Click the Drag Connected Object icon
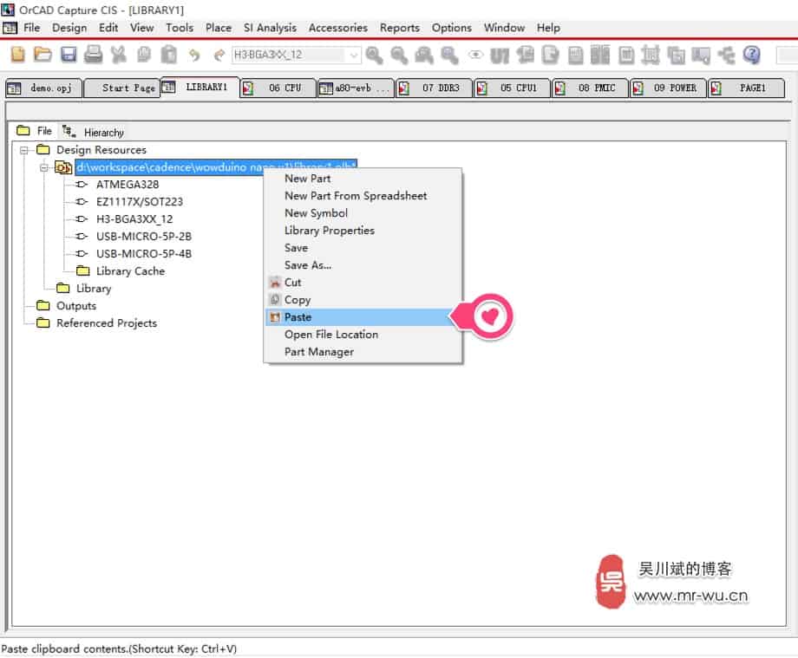The height and width of the screenshot is (658, 798). (701, 55)
